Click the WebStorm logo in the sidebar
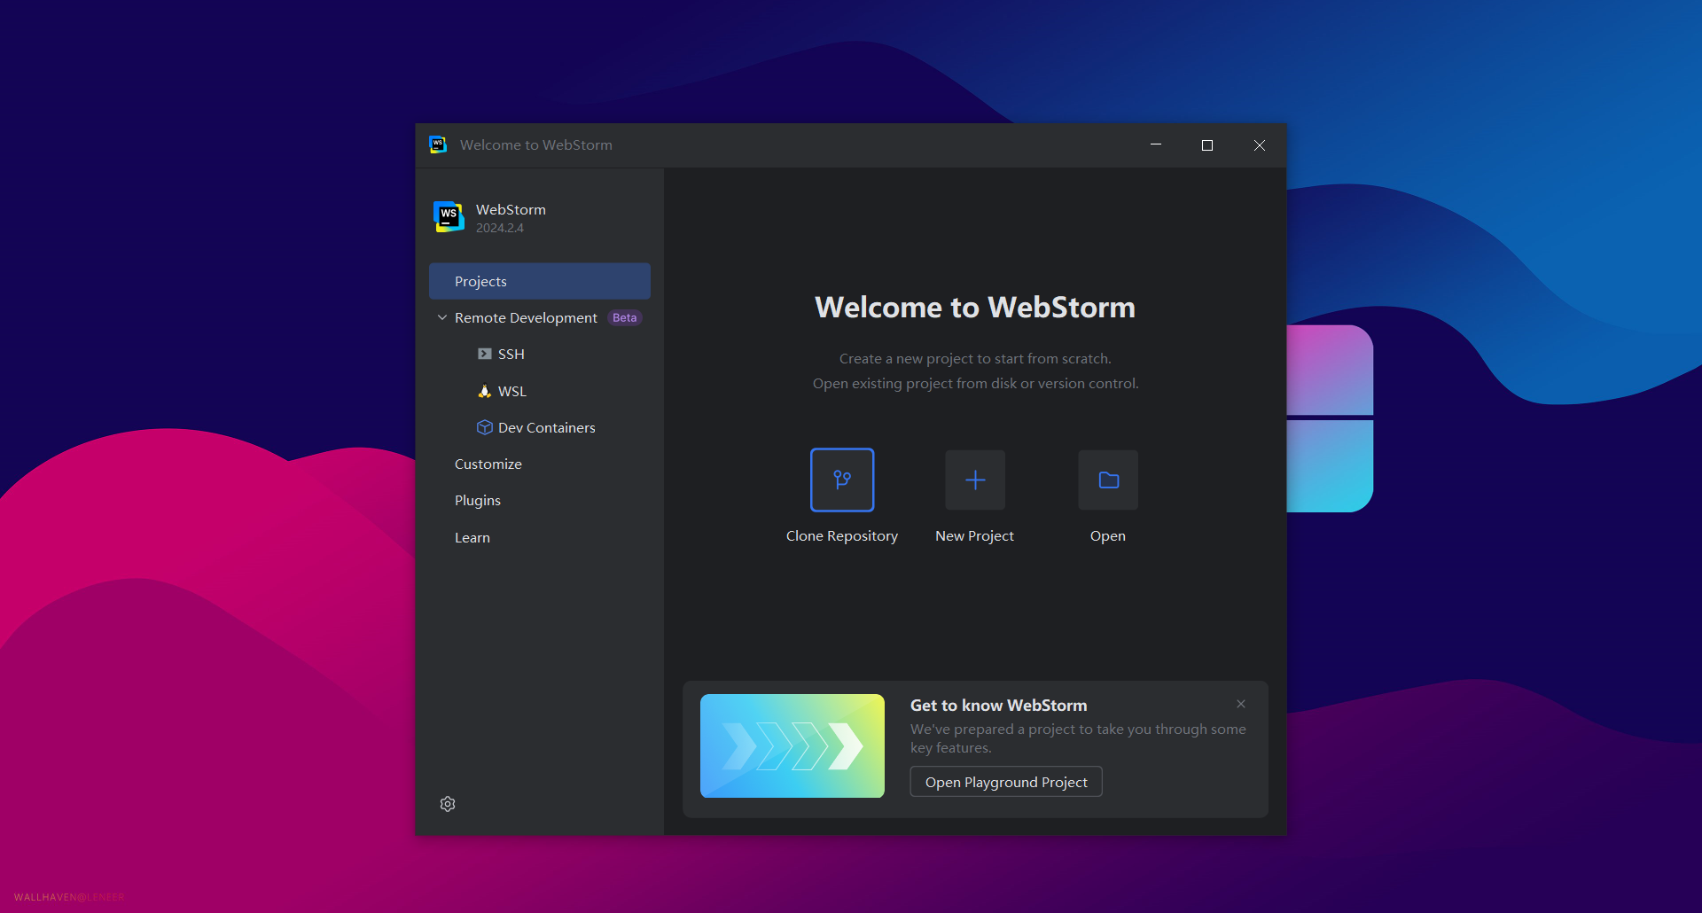 449,216
